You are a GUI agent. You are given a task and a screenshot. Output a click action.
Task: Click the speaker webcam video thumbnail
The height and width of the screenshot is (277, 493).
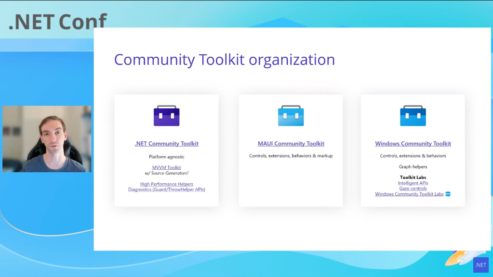tap(47, 139)
